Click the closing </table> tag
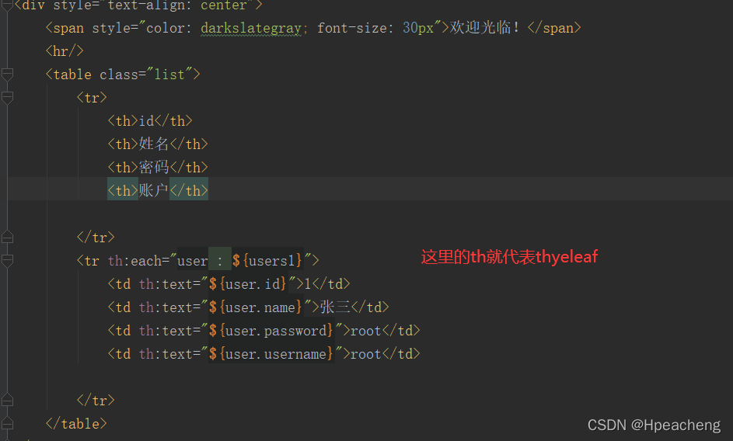This screenshot has height=441, width=733. pos(76,424)
